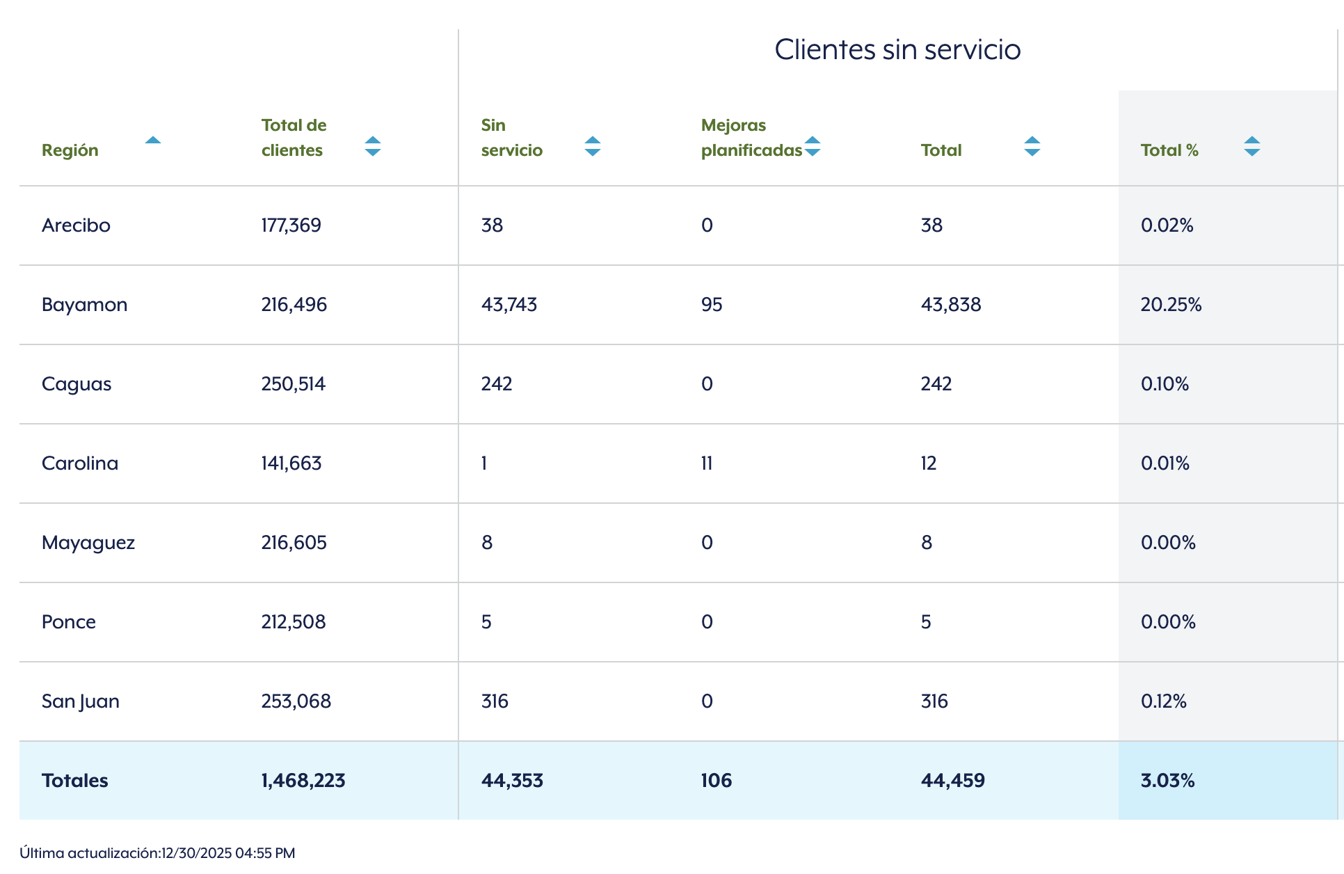Toggle sort on Mejoras planificadas arrows

(x=813, y=146)
